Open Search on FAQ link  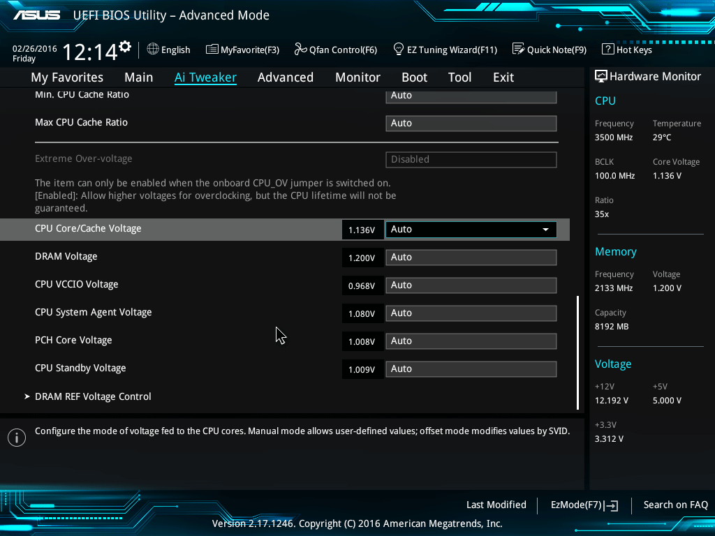click(x=675, y=505)
